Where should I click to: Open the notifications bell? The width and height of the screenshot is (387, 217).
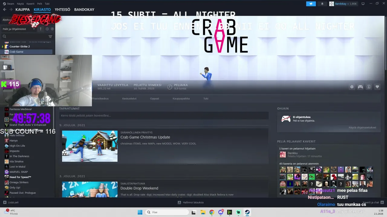[322, 4]
